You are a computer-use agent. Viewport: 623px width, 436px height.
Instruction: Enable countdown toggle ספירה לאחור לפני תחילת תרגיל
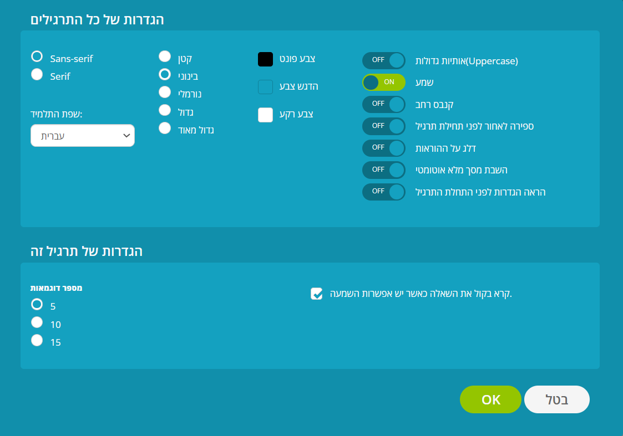[383, 126]
